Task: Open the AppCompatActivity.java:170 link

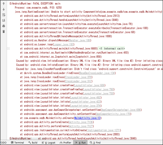Action: 113,114
